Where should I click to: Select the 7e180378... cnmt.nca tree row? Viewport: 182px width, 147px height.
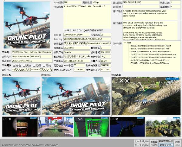(x=153, y=54)
